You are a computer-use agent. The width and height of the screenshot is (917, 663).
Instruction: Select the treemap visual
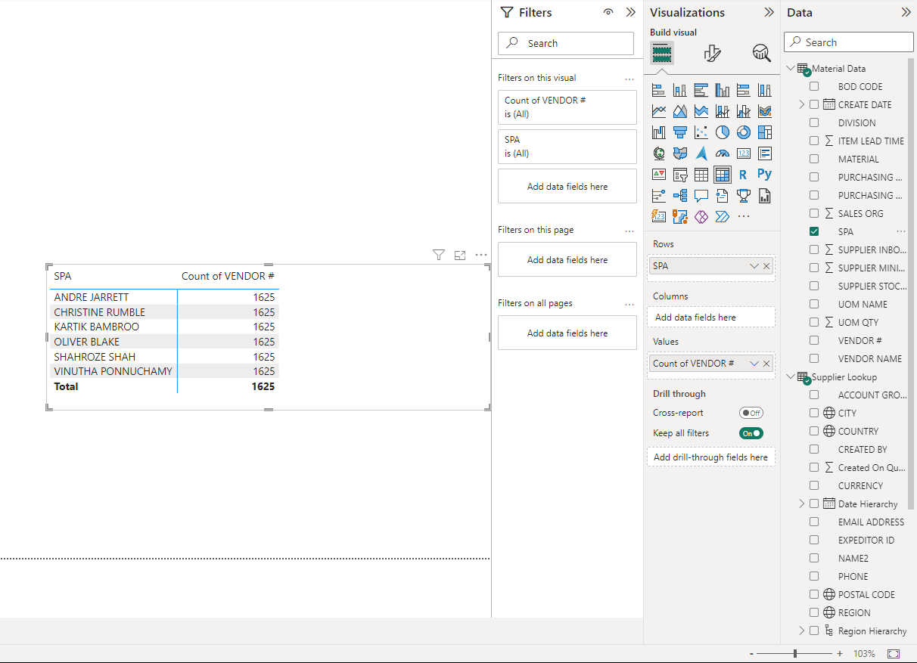point(765,132)
